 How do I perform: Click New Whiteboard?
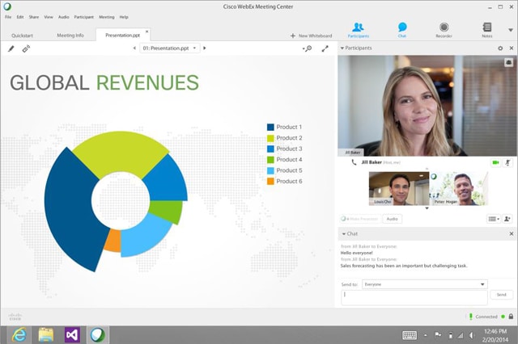pyautogui.click(x=311, y=36)
